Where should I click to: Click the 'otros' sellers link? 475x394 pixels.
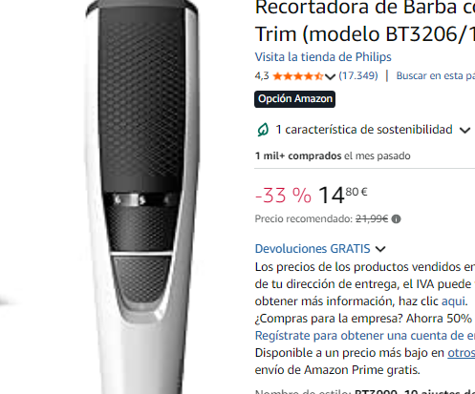point(462,353)
